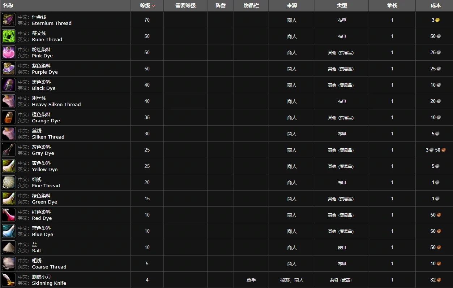Image resolution: width=453 pixels, height=288 pixels.
Task: Click the Orange Dye bottle icon
Action: pos(9,117)
